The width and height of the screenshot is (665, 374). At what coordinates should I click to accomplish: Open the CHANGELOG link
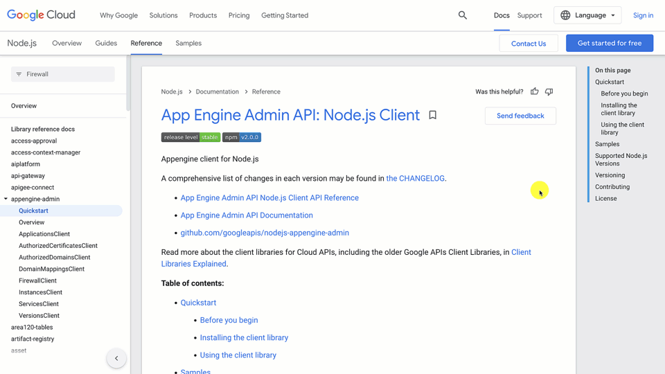(416, 178)
